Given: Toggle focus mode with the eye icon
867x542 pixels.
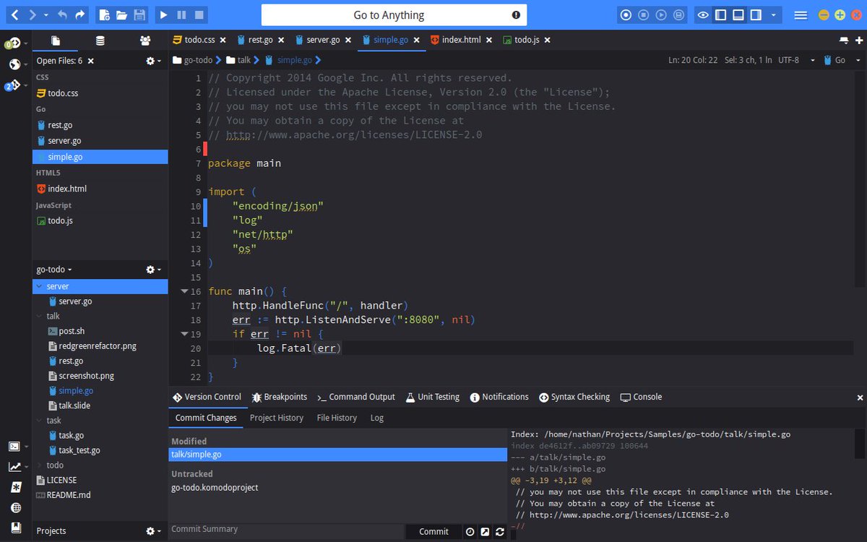Looking at the screenshot, I should click(702, 14).
